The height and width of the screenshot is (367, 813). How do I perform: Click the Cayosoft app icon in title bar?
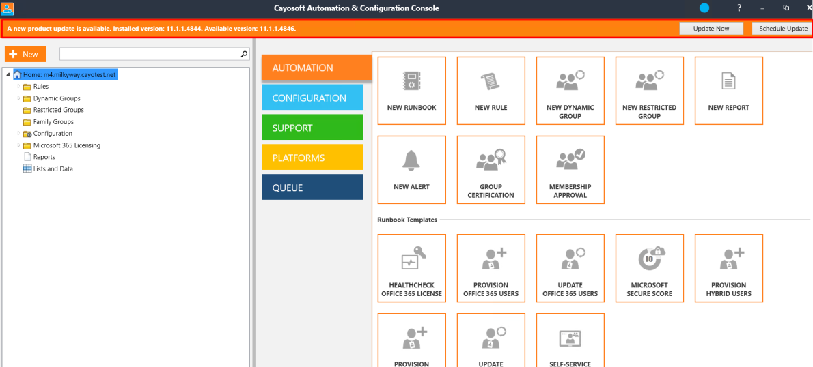[x=8, y=8]
